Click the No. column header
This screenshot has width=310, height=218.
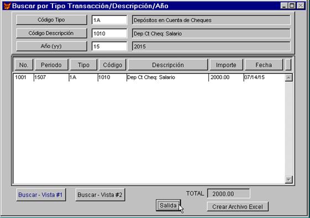(24, 65)
